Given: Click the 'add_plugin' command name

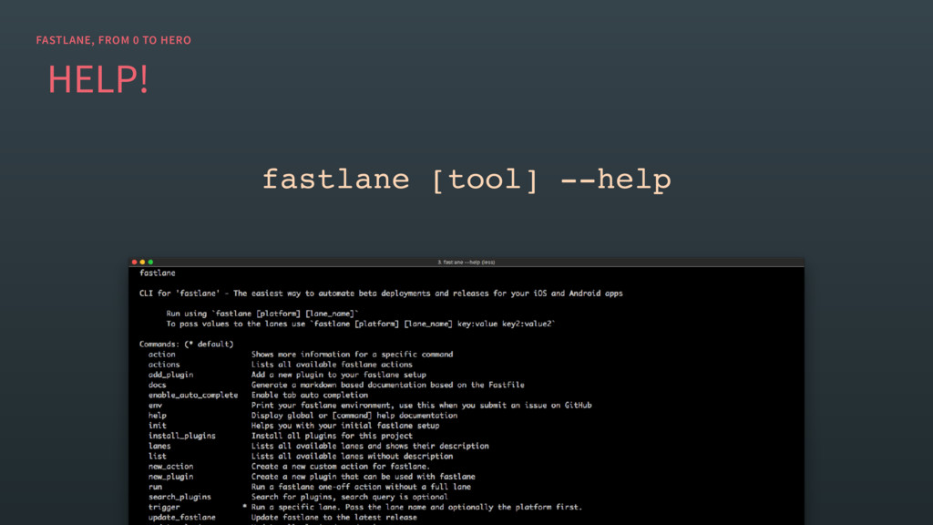Looking at the screenshot, I should 170,375.
